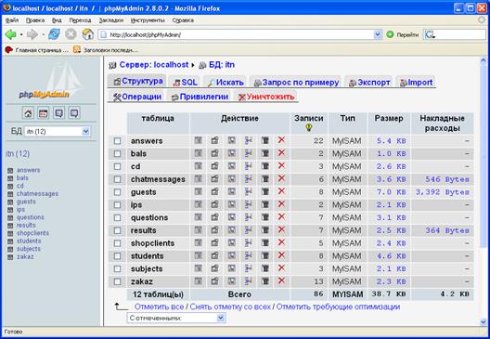Screen dimensions: 490x339
Task: Click insert icon in shopclients row
Action: tap(249, 243)
